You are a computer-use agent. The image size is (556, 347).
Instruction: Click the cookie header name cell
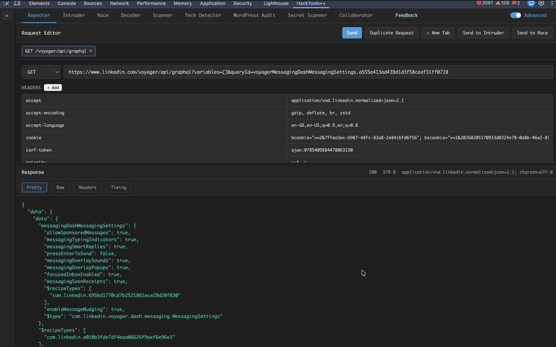click(x=154, y=137)
